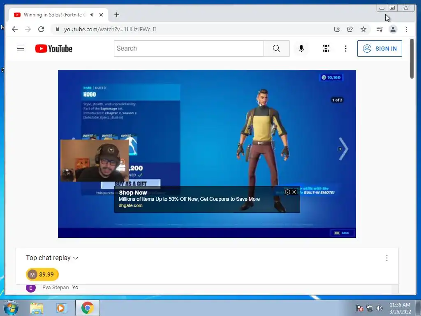The height and width of the screenshot is (316, 421).
Task: Close the Winning in Solos tab
Action: pos(101,15)
